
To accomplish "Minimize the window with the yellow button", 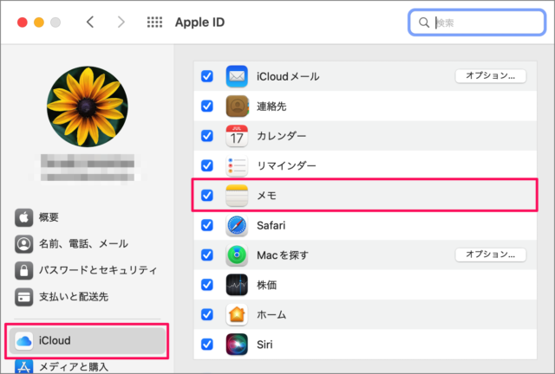I will tap(39, 23).
